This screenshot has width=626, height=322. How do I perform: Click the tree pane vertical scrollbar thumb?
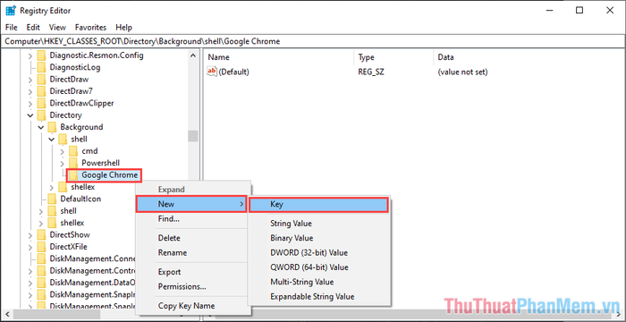point(193,136)
